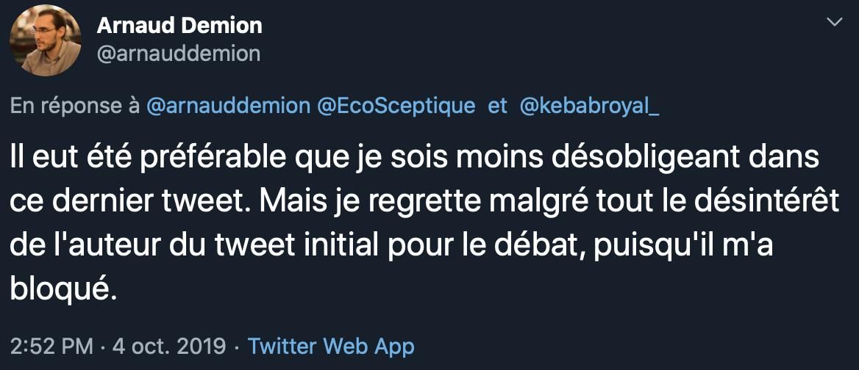
Task: Open the @kebabroyal_ mention link
Action: (590, 106)
